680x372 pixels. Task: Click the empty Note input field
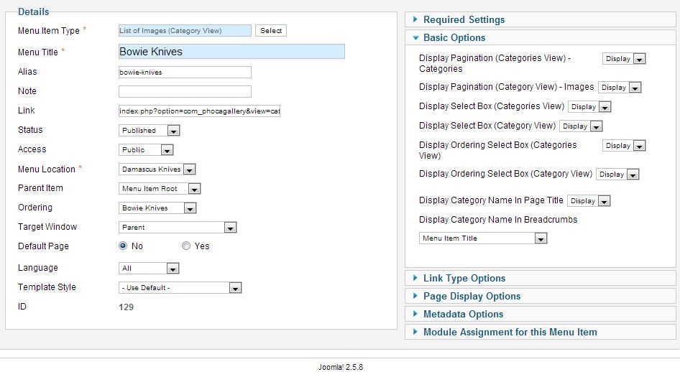coord(185,91)
